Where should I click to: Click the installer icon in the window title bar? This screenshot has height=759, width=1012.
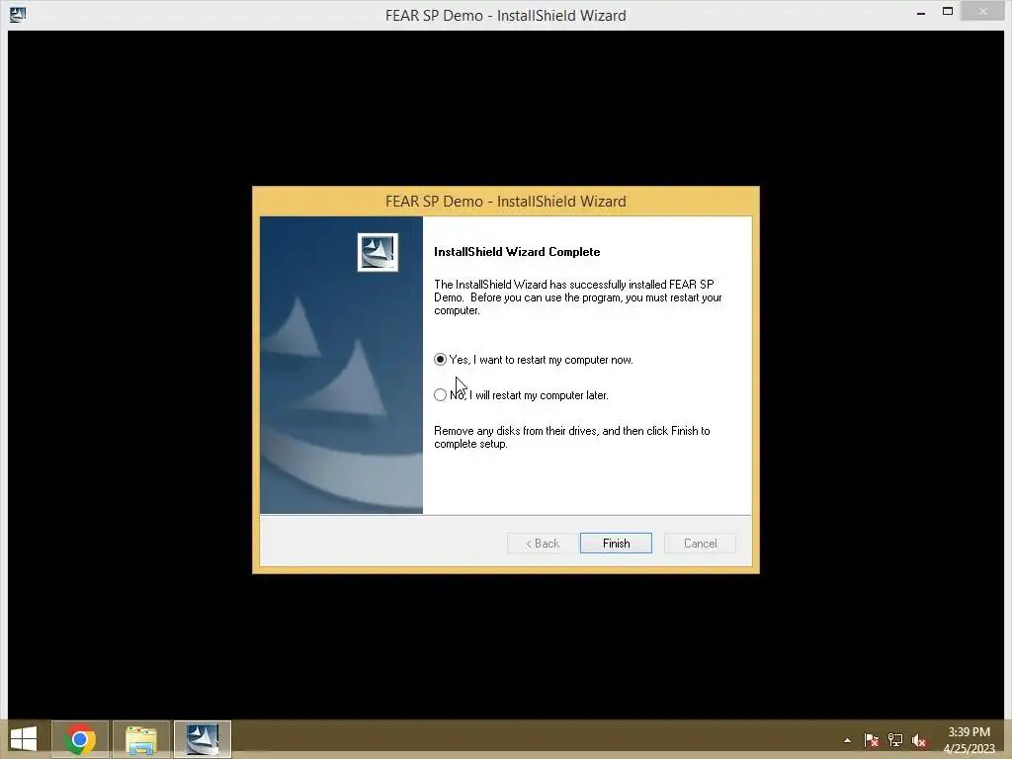point(18,14)
